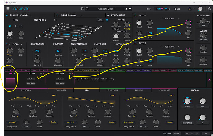
Task: Open the ENVELOPES modulator tab
Action: [61, 90]
